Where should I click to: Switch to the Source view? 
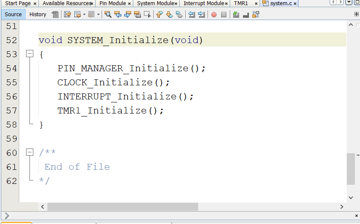coord(13,14)
